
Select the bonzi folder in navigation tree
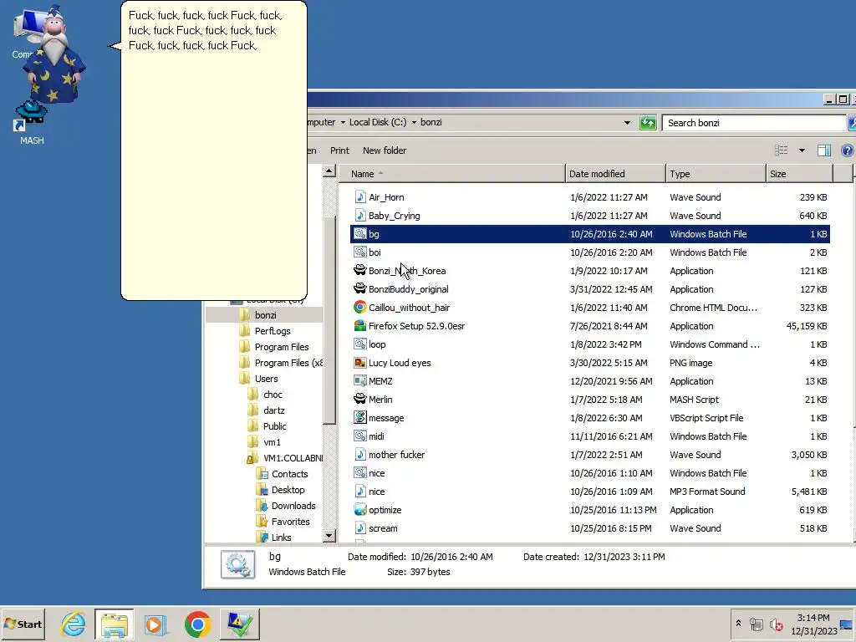[265, 315]
